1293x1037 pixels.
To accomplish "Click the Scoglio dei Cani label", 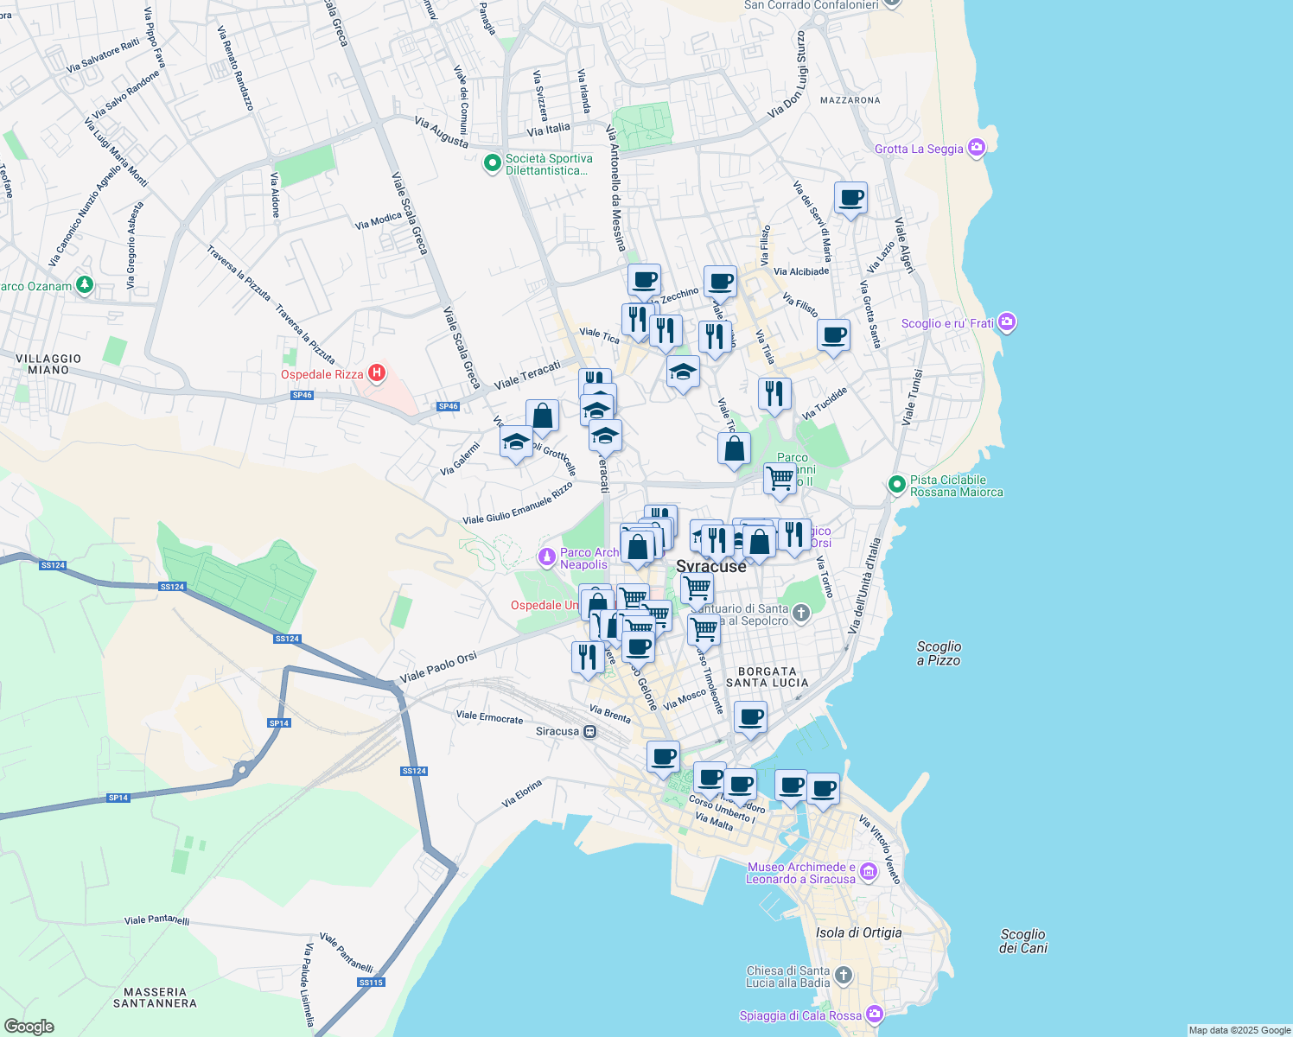I will pos(1023,941).
